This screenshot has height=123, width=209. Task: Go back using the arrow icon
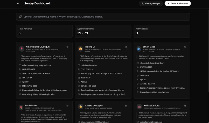coord(18,3)
